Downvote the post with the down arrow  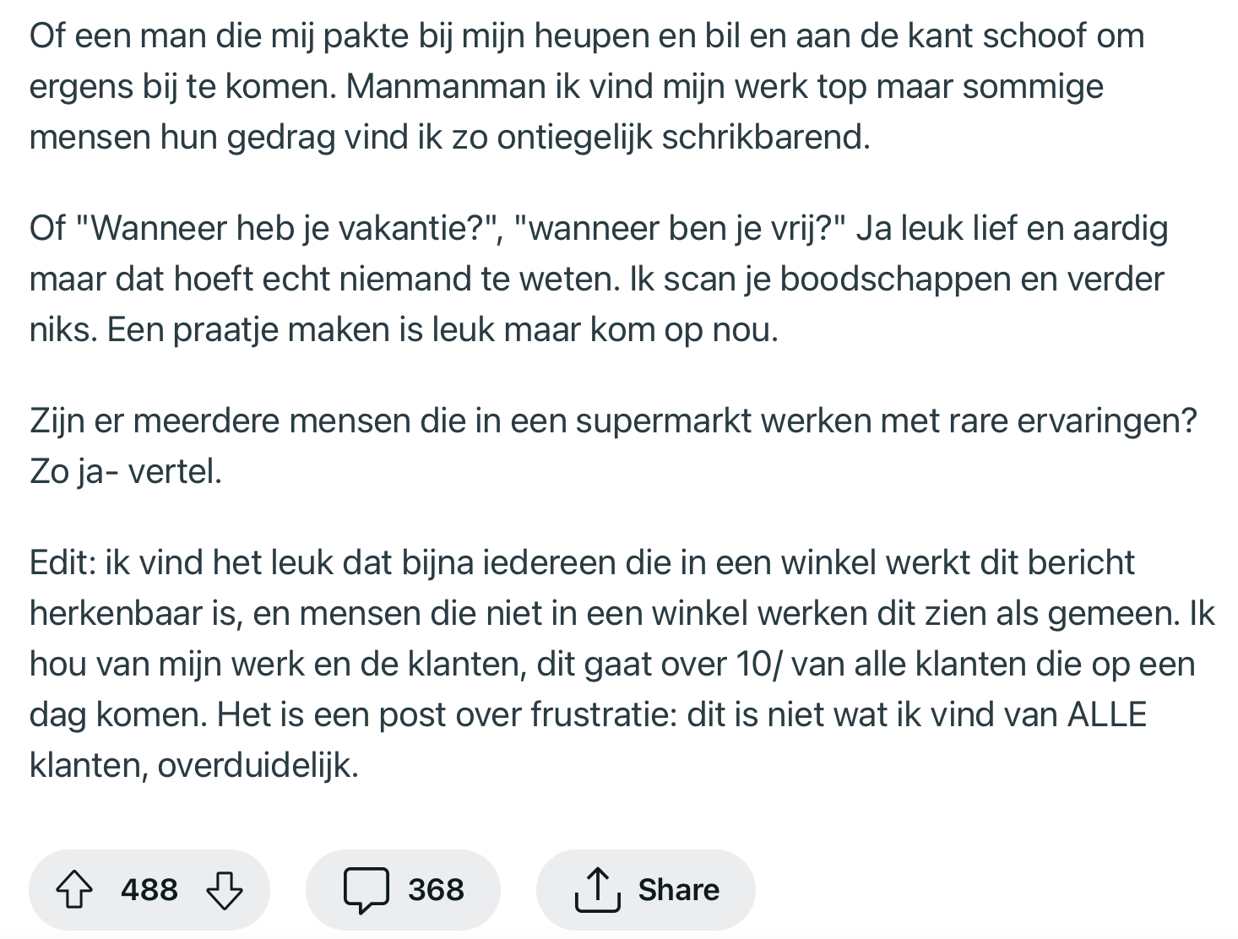pos(225,890)
